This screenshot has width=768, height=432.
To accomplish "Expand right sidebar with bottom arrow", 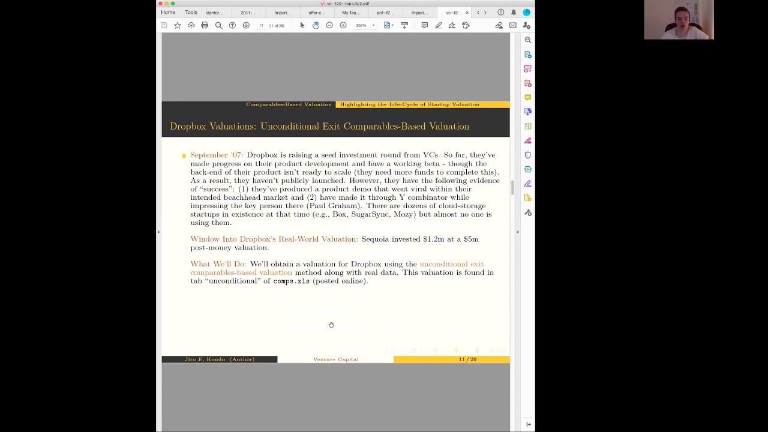I will (528, 424).
